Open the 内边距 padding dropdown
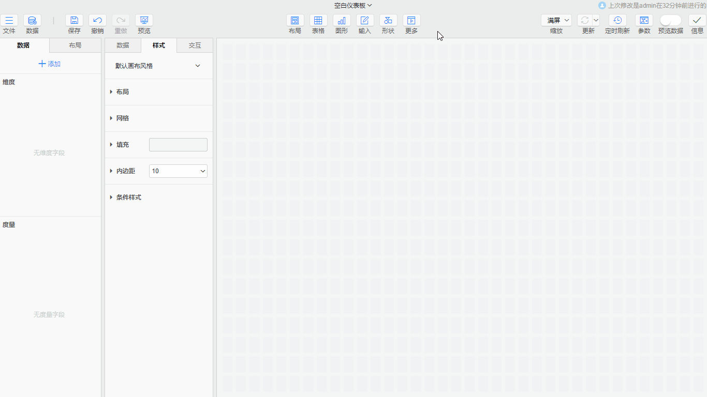The image size is (707, 397). (x=178, y=171)
